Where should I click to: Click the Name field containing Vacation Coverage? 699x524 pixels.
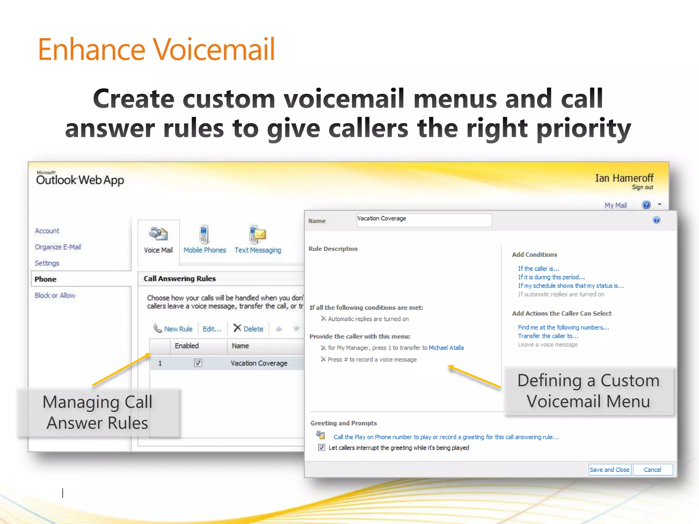pos(424,220)
